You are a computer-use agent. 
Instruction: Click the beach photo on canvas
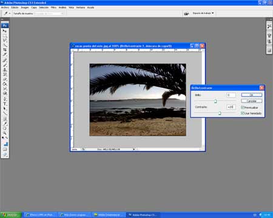[x=138, y=100]
